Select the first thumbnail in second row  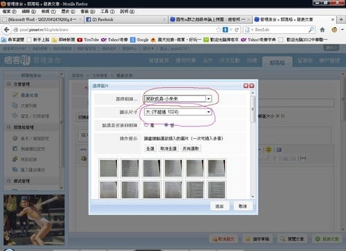[109, 189]
